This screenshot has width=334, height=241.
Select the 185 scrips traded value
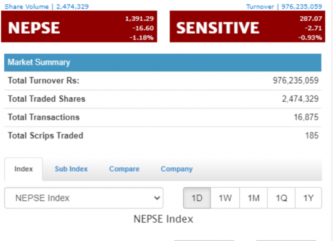[312, 135]
